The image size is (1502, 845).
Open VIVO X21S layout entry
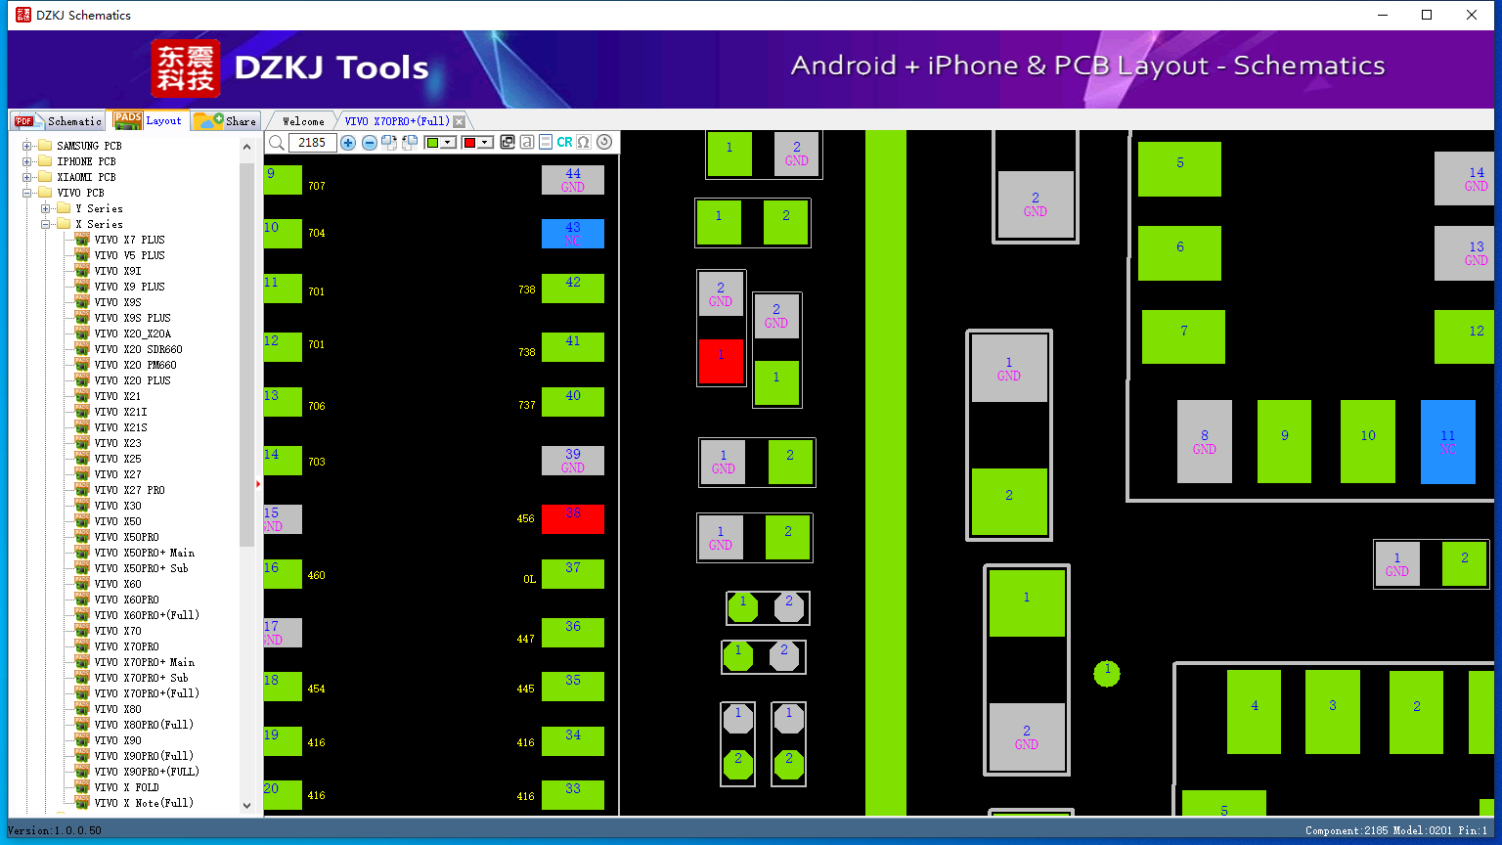[120, 427]
